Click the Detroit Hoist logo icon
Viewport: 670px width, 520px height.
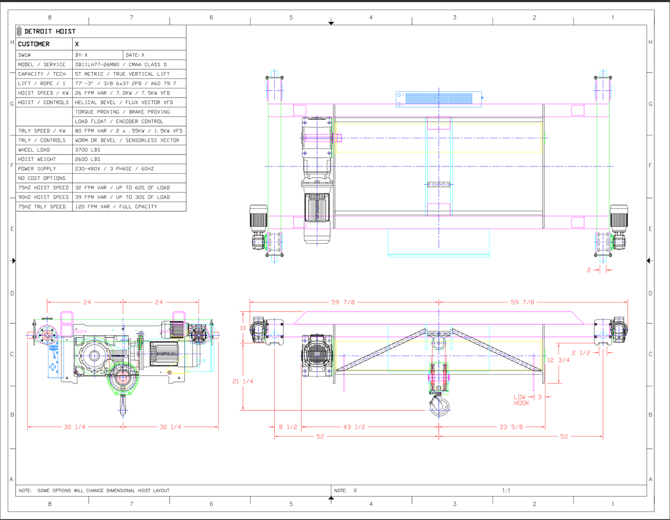tap(19, 31)
